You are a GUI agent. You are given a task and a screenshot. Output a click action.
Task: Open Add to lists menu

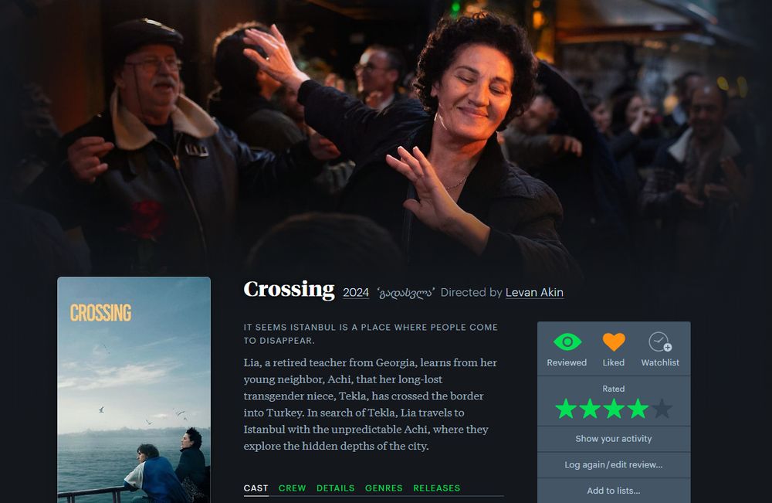(614, 491)
